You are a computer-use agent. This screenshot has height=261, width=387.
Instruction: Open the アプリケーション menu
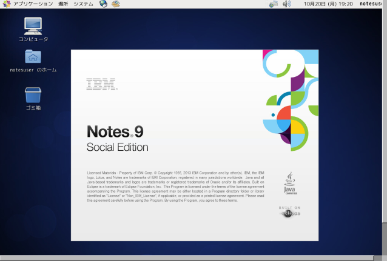tap(33, 4)
